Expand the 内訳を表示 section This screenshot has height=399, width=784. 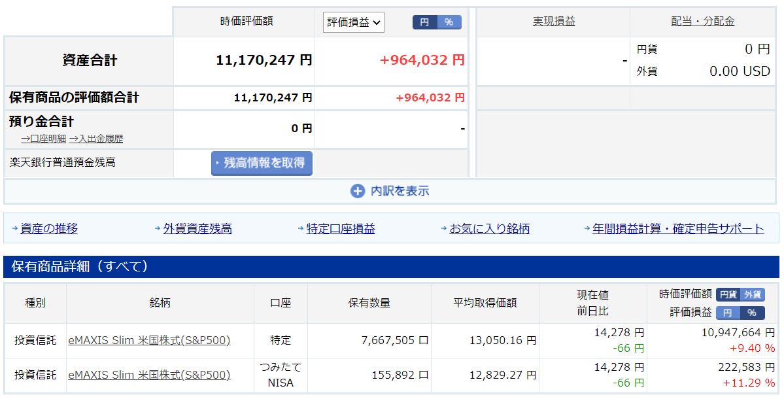coord(400,191)
